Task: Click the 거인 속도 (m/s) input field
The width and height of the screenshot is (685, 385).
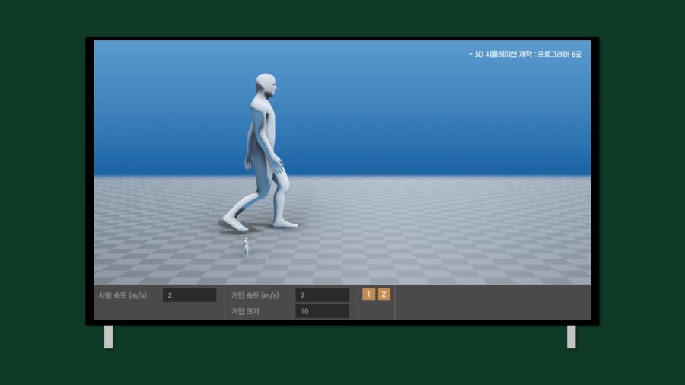Action: (x=322, y=295)
